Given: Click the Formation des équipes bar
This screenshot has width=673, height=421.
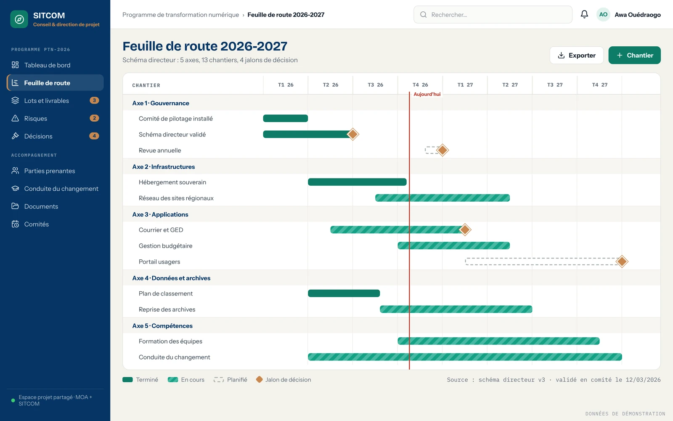Looking at the screenshot, I should [498, 341].
